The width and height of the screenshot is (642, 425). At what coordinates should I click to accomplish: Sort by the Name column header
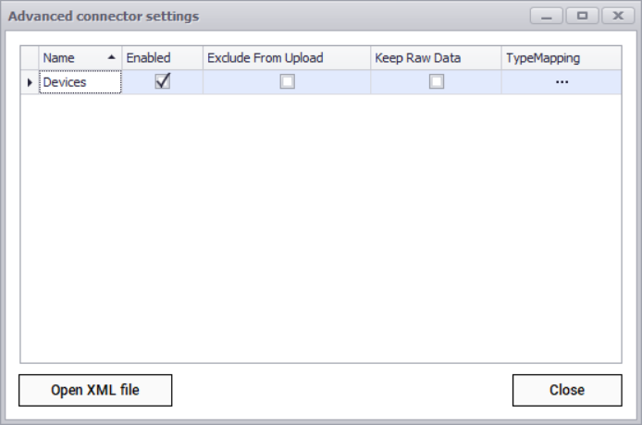pyautogui.click(x=69, y=58)
